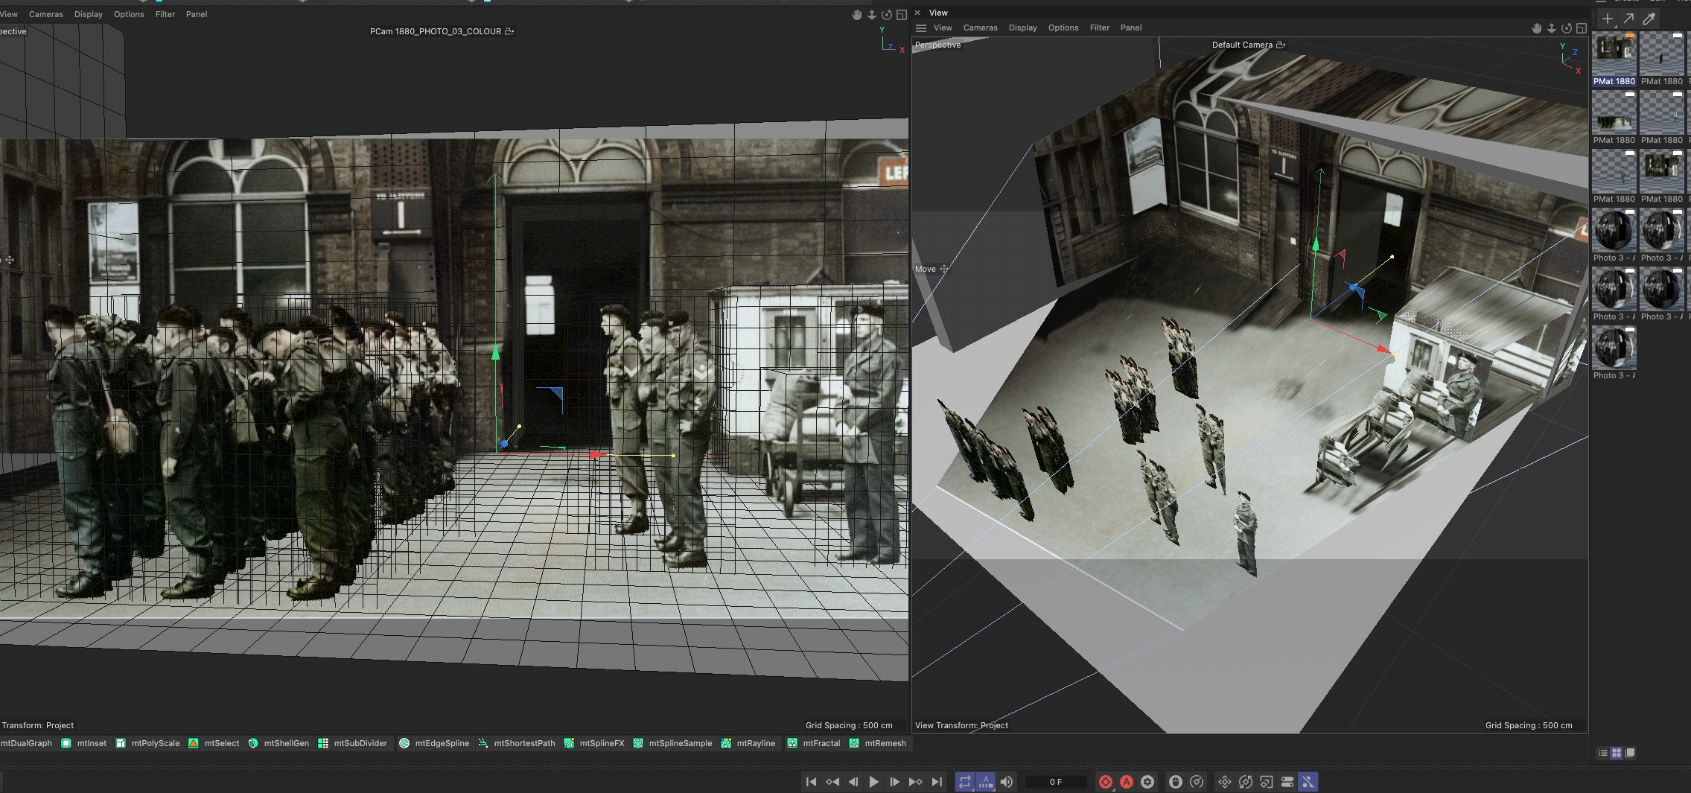Image resolution: width=1691 pixels, height=793 pixels.
Task: Jump to the next keyframe
Action: coord(916,782)
